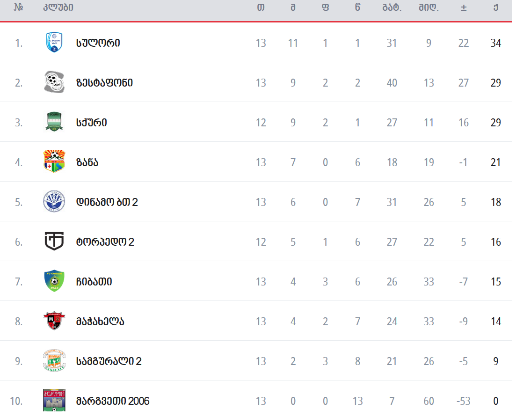Open the მარგვეთი 2006 club emblem
Screen dimensions: 516x417
click(54, 401)
